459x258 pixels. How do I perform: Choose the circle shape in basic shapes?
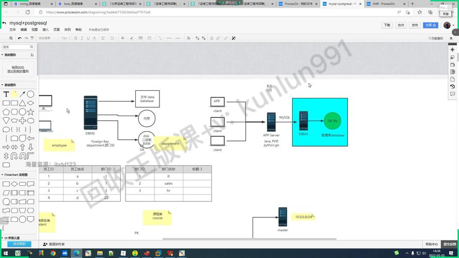[30, 94]
